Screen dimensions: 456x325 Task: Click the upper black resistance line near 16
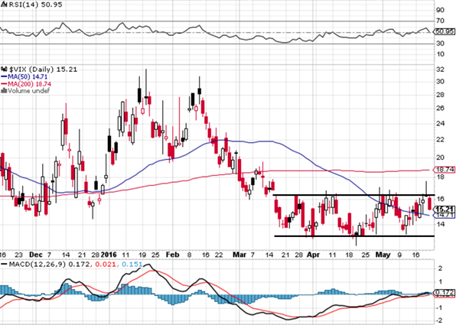click(x=353, y=195)
